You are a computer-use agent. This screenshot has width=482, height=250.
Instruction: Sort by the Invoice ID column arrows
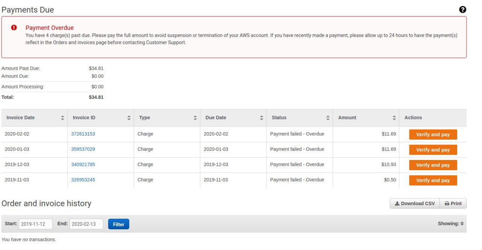[x=129, y=118]
